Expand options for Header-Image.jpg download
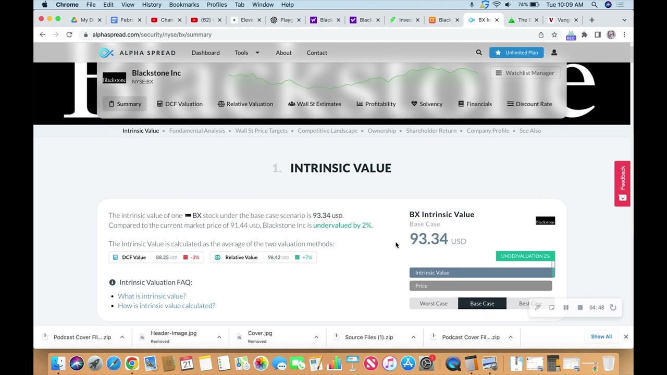667x375 pixels. coord(219,337)
